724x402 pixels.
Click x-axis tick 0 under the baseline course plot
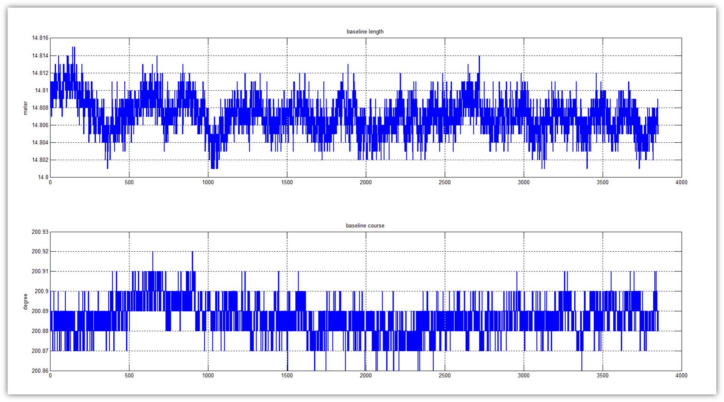point(50,376)
